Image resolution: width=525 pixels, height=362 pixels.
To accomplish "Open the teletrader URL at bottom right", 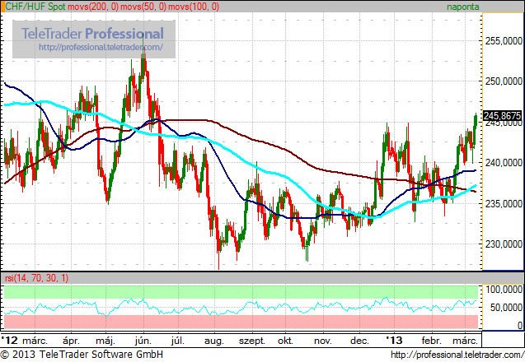I will click(x=457, y=355).
